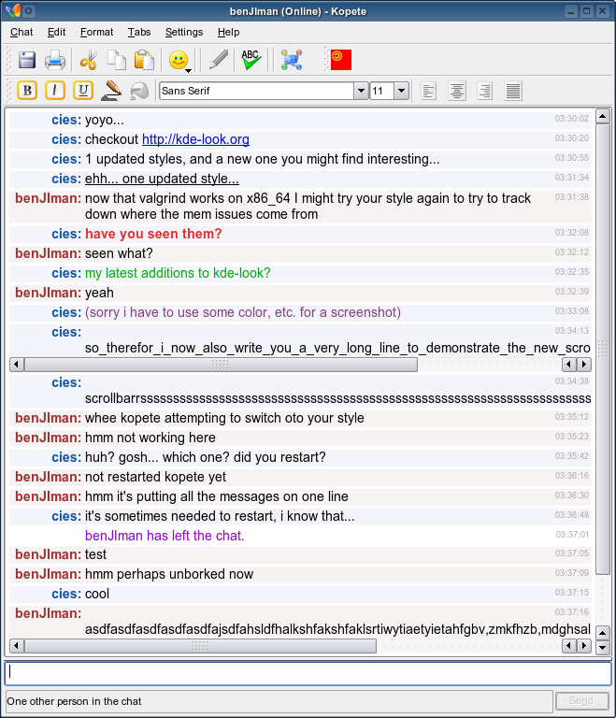Click message 'hmm perhaps unborked now'
The height and width of the screenshot is (718, 616).
coord(169,574)
